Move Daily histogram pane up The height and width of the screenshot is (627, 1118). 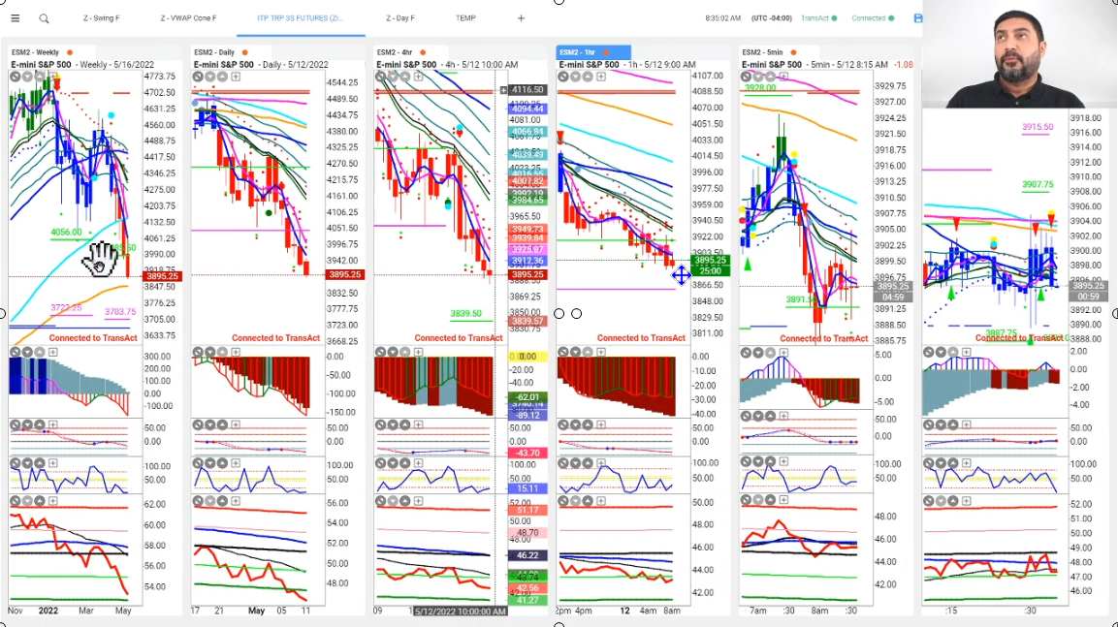click(222, 352)
